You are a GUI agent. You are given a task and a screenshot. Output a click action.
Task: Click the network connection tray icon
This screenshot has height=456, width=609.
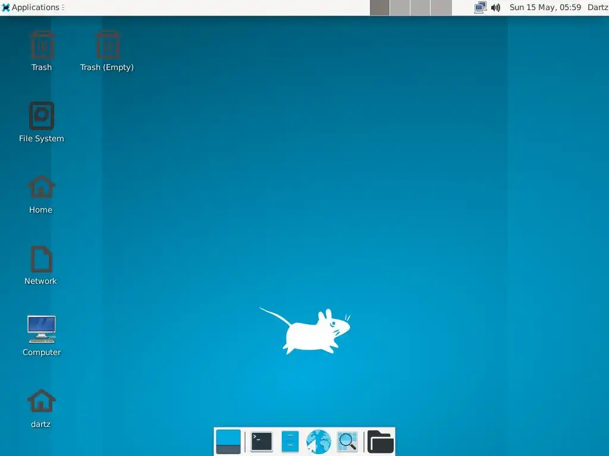[481, 7]
